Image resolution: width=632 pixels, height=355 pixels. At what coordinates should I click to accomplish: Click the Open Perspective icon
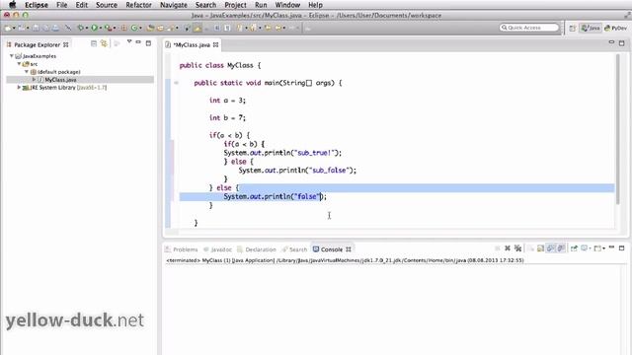click(x=573, y=28)
